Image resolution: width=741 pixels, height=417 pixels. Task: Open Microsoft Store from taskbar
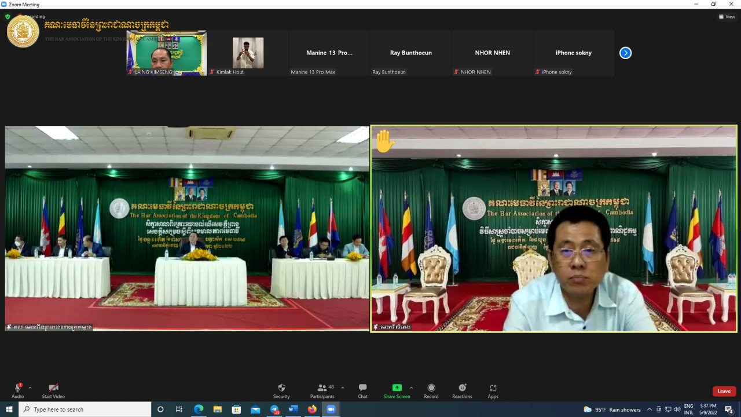236,409
